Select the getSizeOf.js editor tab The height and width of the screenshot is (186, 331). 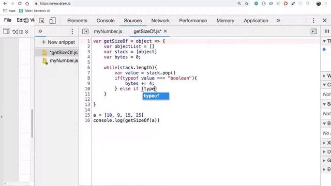pyautogui.click(x=147, y=32)
